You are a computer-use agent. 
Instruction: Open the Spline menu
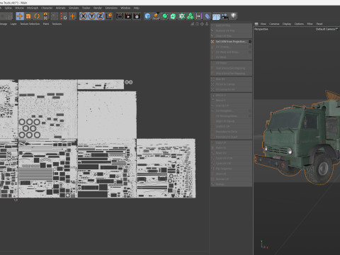(8, 8)
